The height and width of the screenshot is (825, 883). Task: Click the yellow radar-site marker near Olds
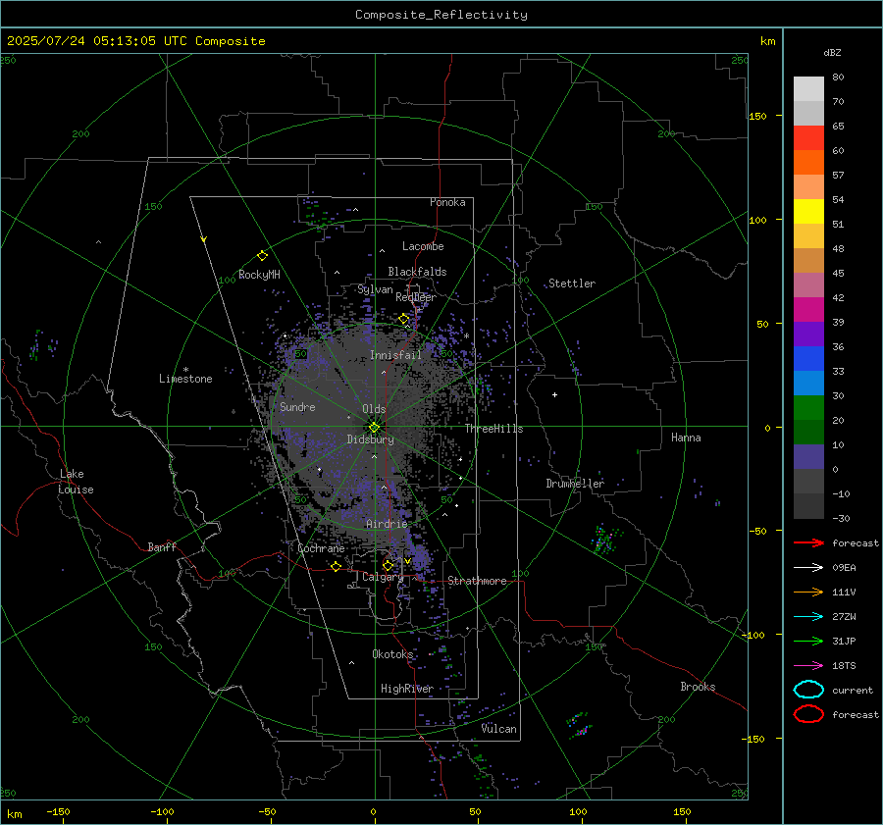point(375,428)
